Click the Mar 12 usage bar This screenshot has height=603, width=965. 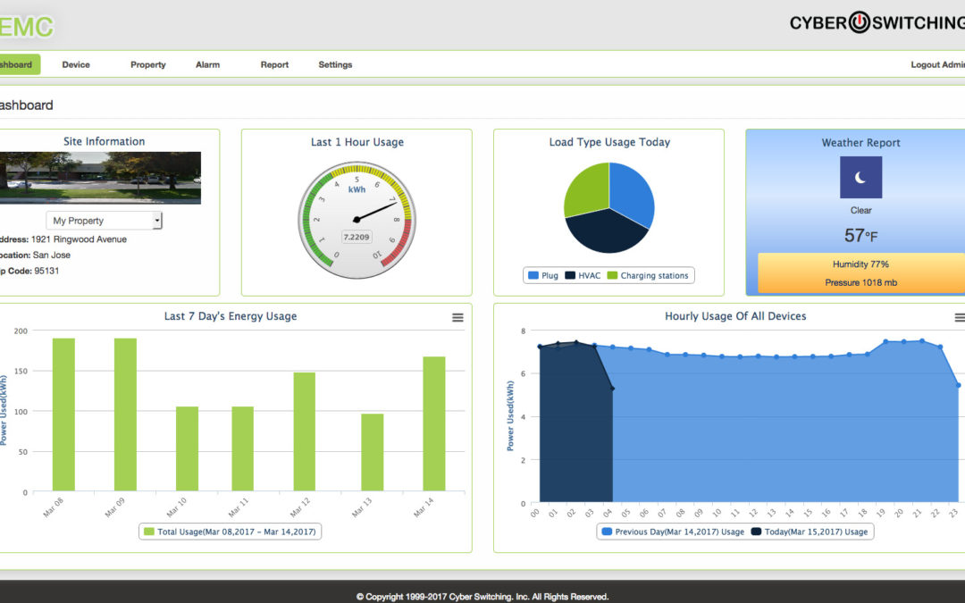(304, 431)
